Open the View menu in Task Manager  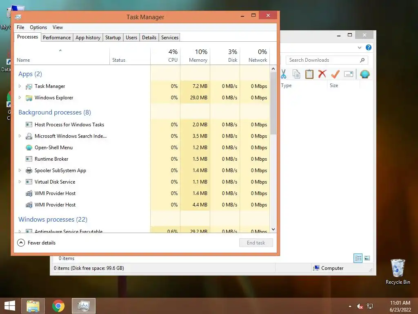(58, 27)
